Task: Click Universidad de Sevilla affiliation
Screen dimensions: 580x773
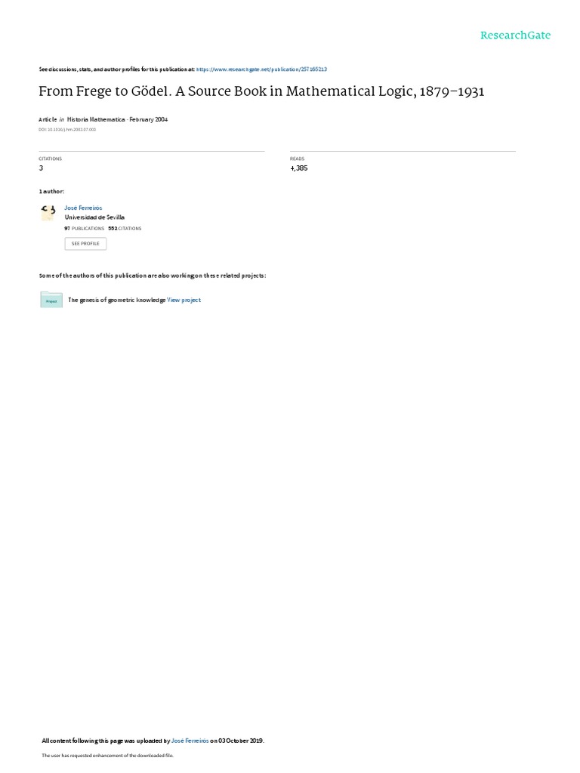Action: (x=94, y=217)
